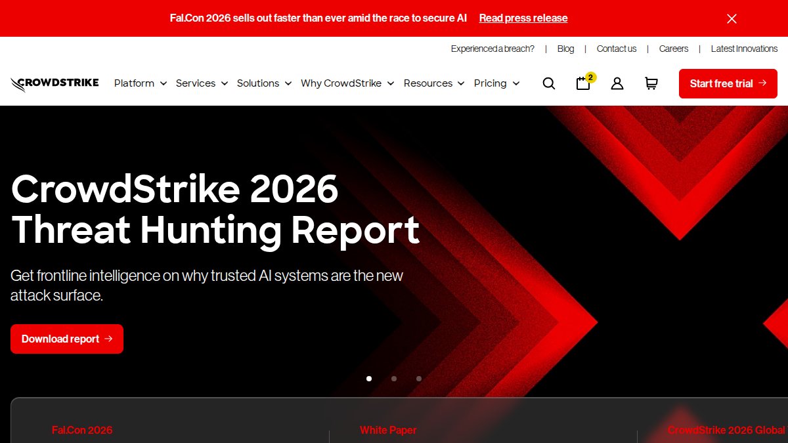The image size is (788, 443).
Task: Open the Careers link
Action: coord(674,49)
